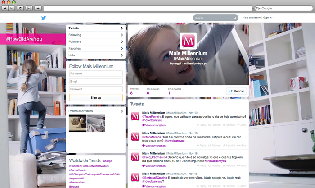Open More options on @ritacatarinna tweet

tap(242, 145)
